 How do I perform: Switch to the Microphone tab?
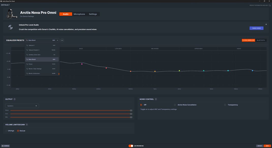pos(79,14)
